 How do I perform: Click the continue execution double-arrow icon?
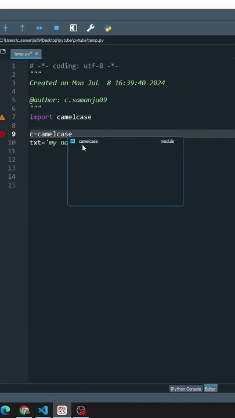[39, 28]
